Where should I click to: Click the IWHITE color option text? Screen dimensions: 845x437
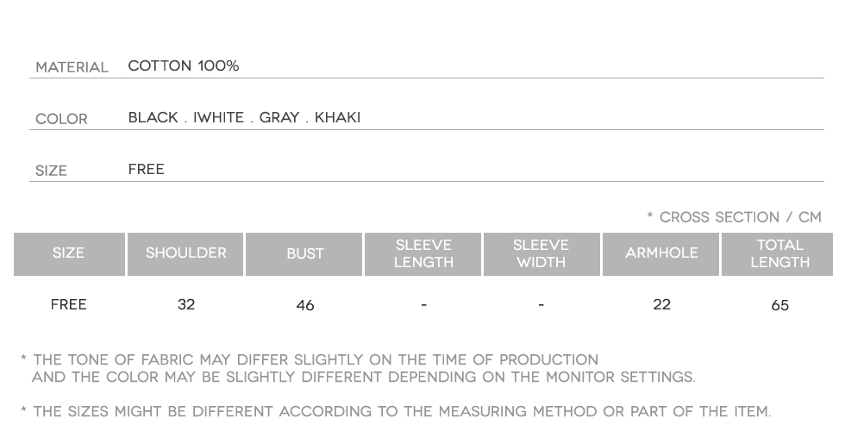(x=218, y=118)
